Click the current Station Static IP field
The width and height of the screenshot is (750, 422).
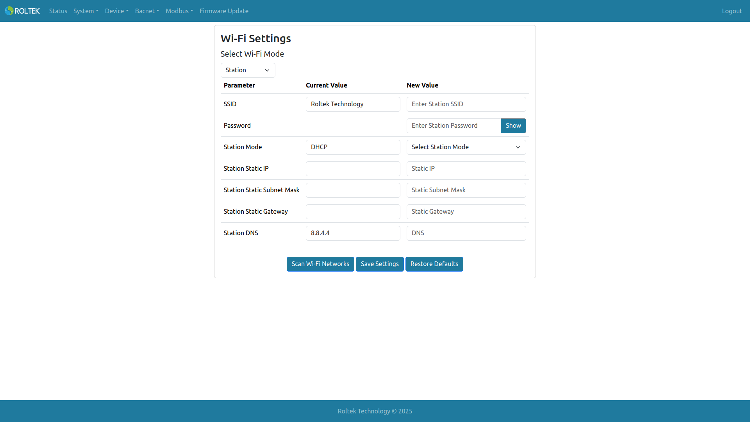pyautogui.click(x=353, y=169)
